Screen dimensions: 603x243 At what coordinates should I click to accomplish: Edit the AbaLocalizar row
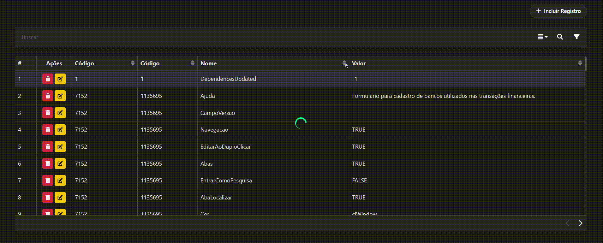point(60,198)
